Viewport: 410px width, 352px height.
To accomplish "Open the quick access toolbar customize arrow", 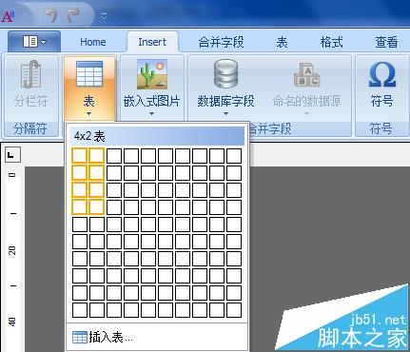I will coord(104,16).
